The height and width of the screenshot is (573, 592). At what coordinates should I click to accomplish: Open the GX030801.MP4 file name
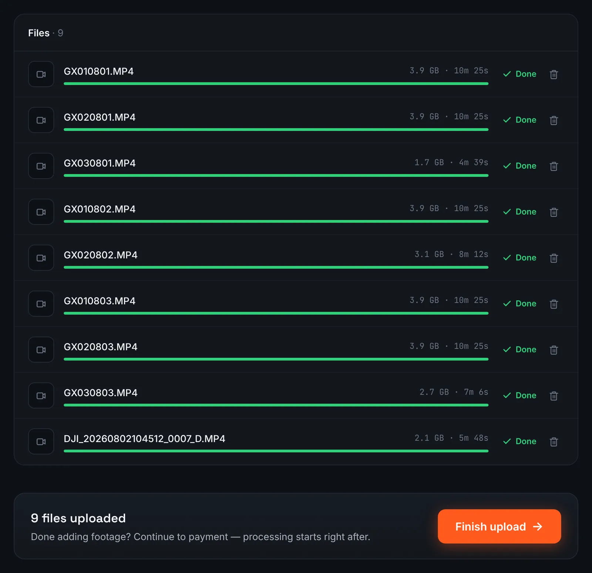[100, 163]
